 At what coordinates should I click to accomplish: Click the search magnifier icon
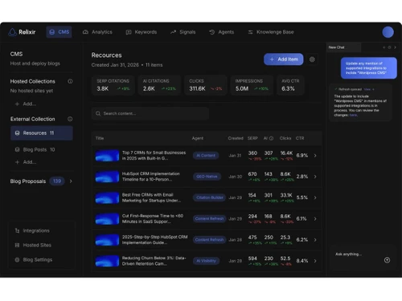click(98, 113)
